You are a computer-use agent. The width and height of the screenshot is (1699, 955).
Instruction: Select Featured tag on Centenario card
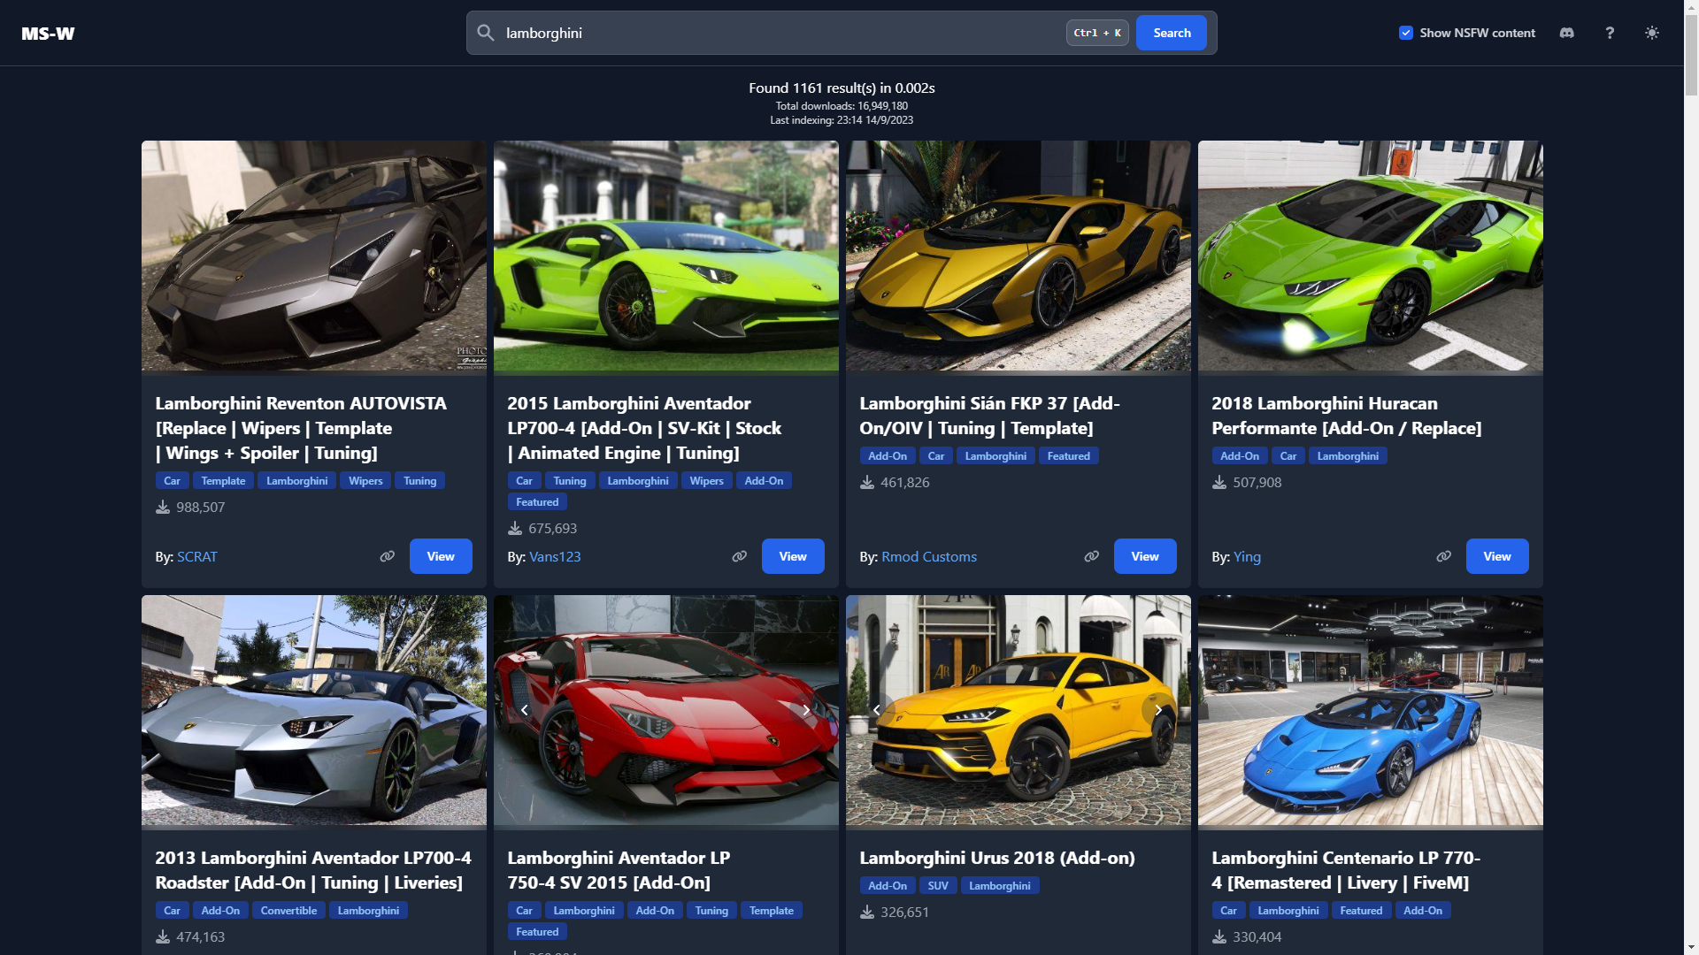pyautogui.click(x=1361, y=911)
